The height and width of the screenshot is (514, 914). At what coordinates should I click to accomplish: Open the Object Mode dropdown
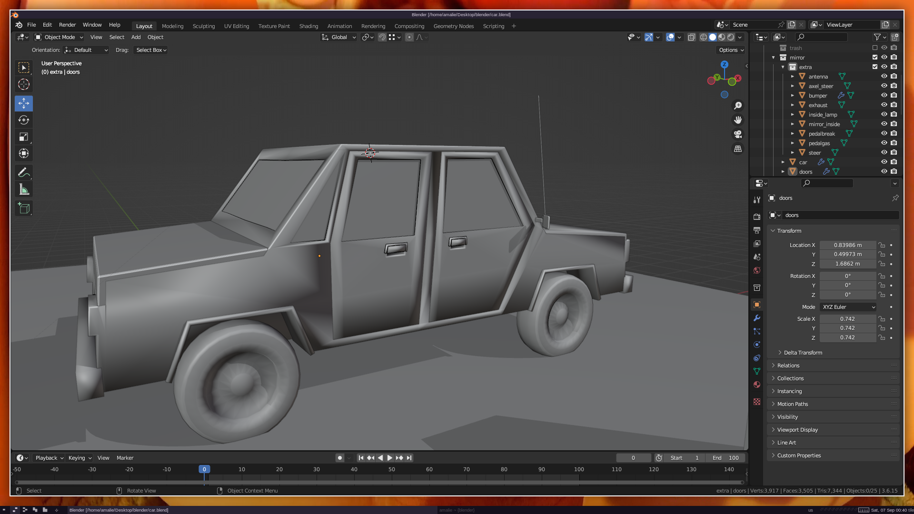pos(60,37)
